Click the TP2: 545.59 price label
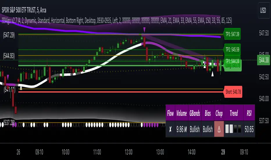The image size is (271, 160). (232, 50)
